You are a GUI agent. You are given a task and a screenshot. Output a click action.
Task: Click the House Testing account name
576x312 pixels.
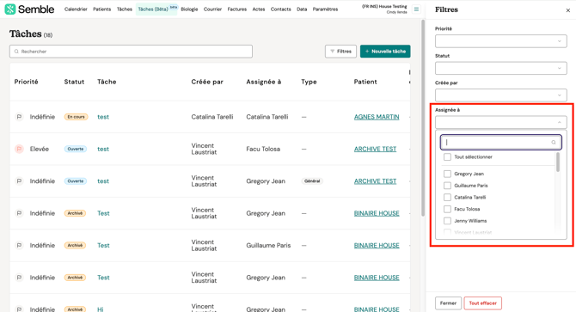coord(384,7)
